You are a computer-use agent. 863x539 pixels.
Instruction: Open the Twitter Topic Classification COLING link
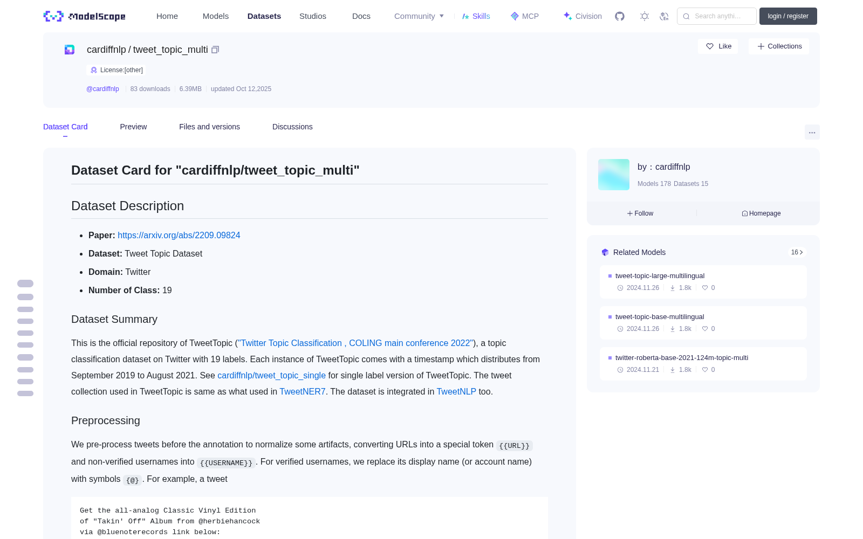(x=355, y=343)
